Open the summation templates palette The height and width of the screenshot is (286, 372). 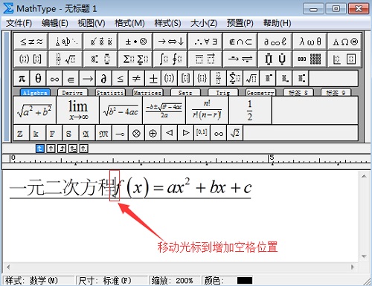(x=135, y=59)
